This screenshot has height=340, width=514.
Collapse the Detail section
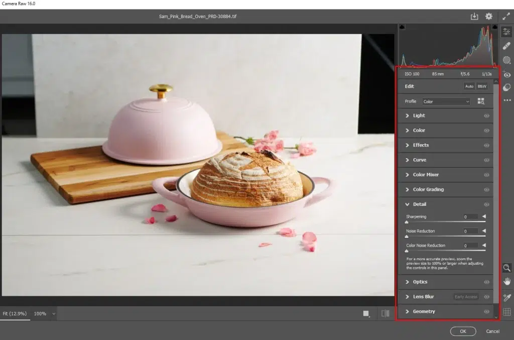[408, 204]
